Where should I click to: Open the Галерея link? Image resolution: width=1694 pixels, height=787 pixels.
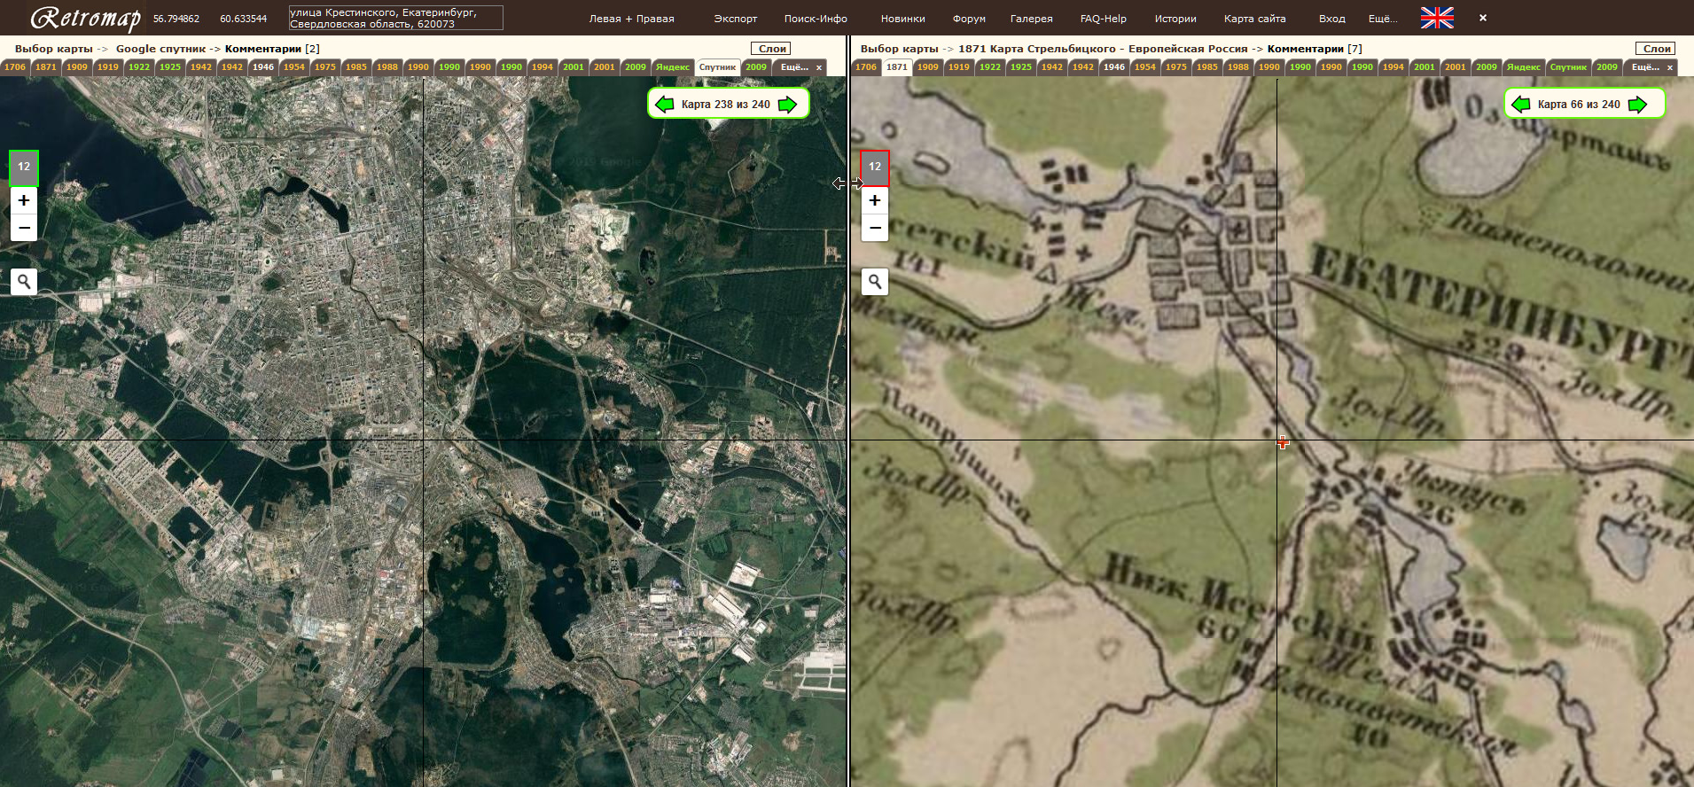click(x=1032, y=19)
